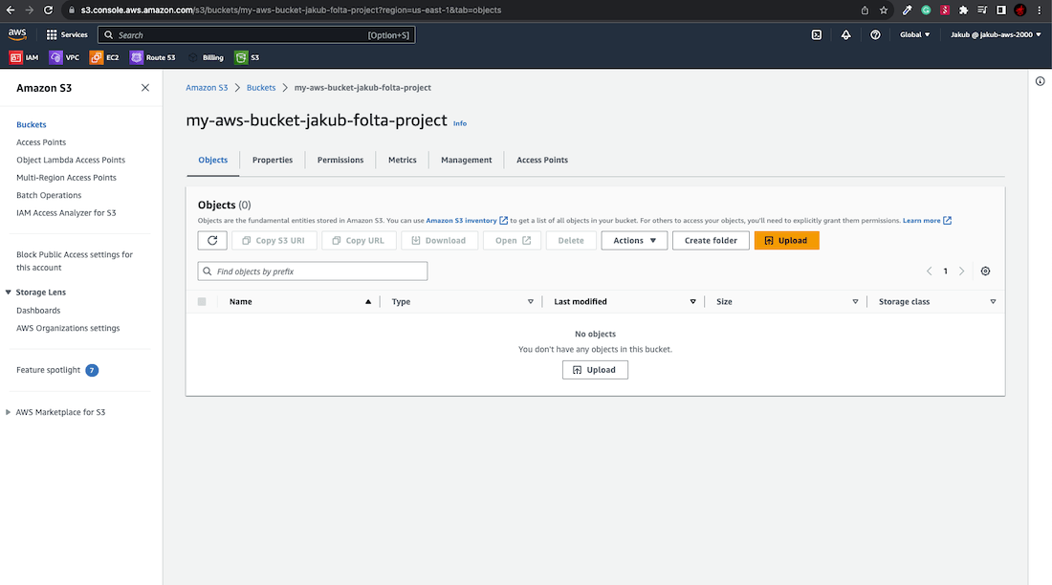Collapse the Storage Lens section

coord(9,292)
